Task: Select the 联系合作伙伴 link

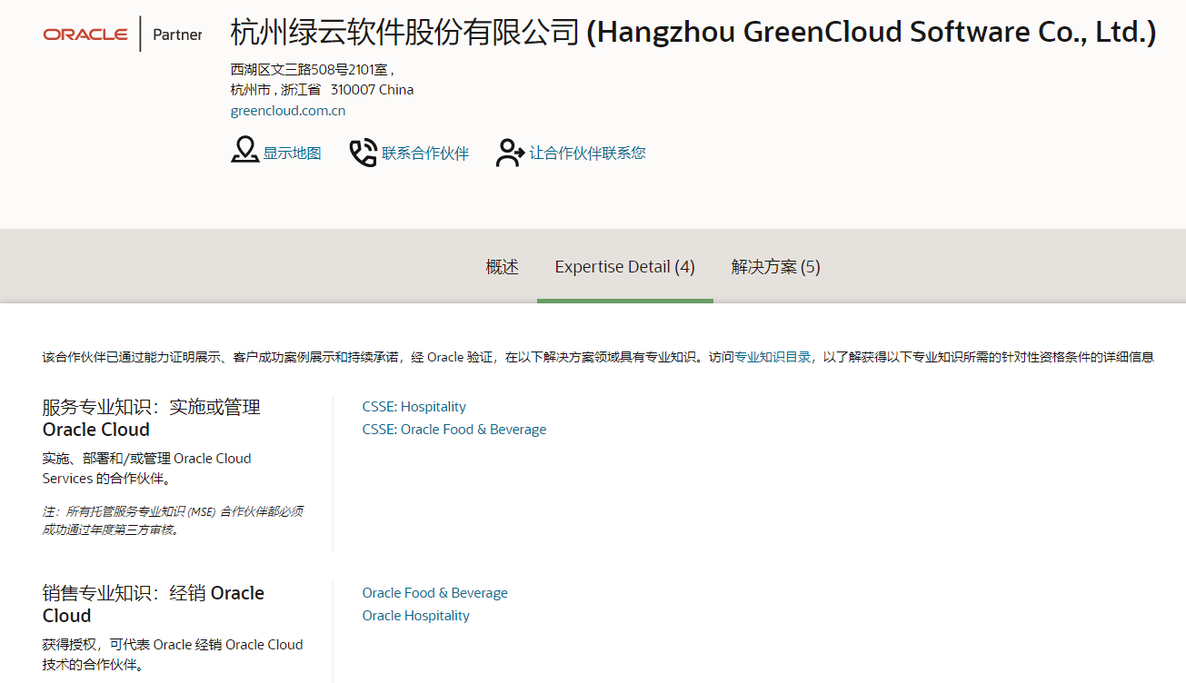Action: pos(425,153)
